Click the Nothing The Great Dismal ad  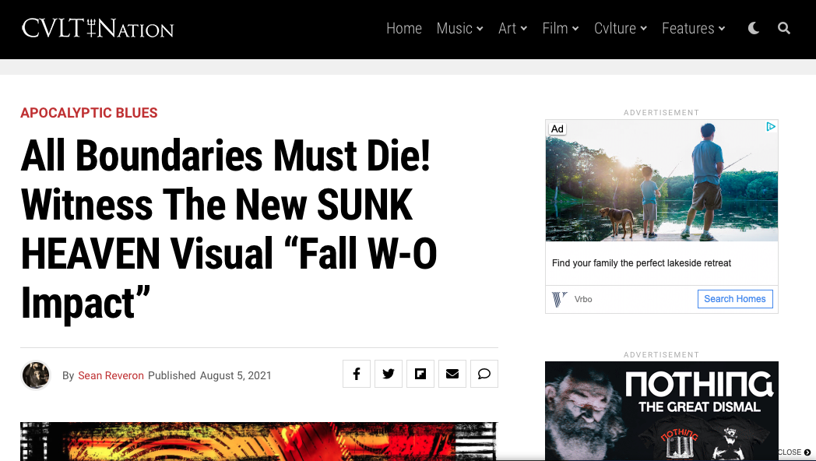click(661, 410)
